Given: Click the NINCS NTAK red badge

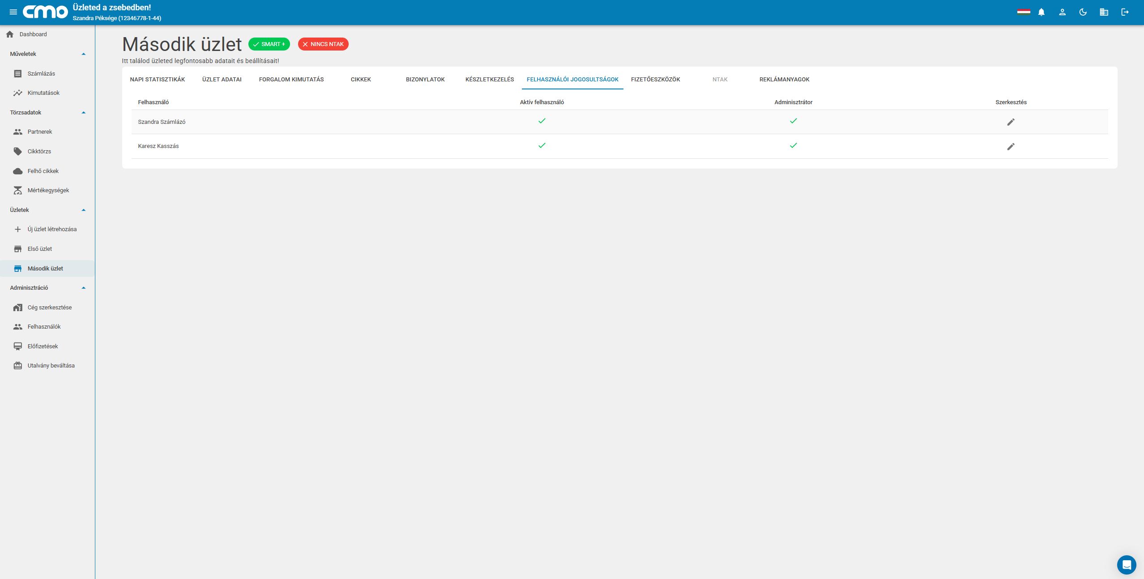Looking at the screenshot, I should pyautogui.click(x=323, y=44).
